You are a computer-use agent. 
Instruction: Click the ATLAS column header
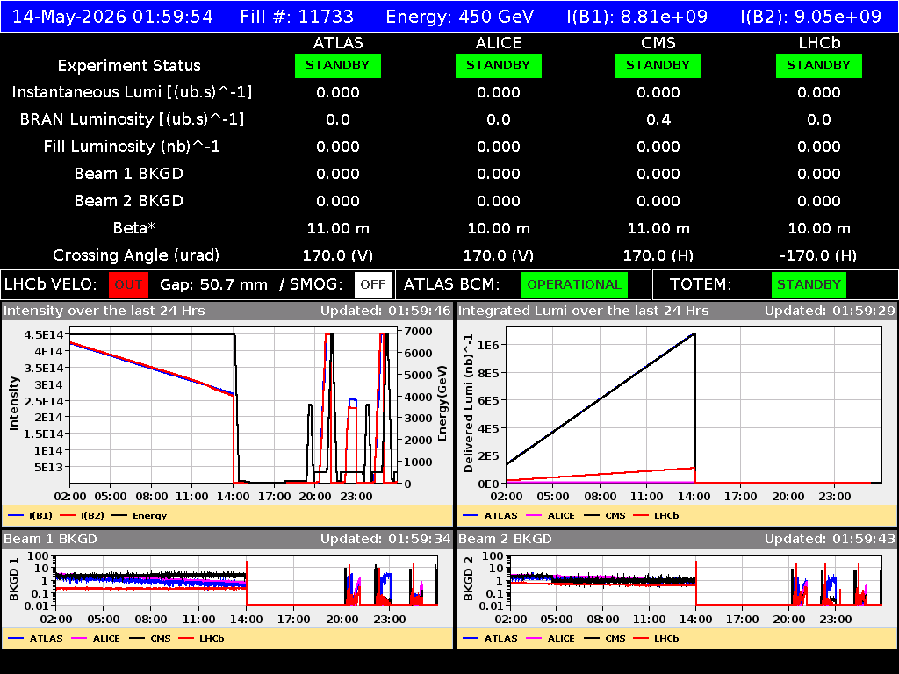tap(338, 43)
